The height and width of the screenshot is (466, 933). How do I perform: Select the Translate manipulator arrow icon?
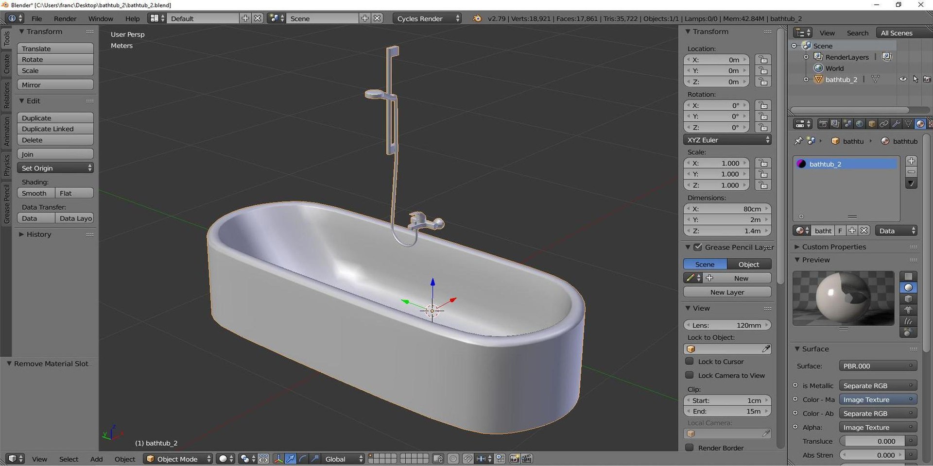point(291,459)
